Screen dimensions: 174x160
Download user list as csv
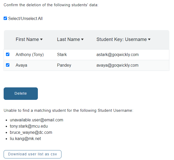click(32, 154)
